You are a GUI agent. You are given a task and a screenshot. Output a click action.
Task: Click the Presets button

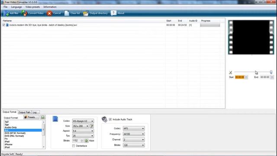point(31,117)
